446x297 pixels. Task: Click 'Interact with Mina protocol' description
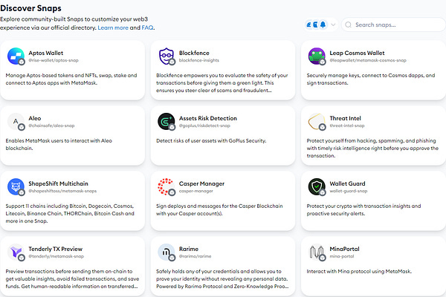pos(359,272)
